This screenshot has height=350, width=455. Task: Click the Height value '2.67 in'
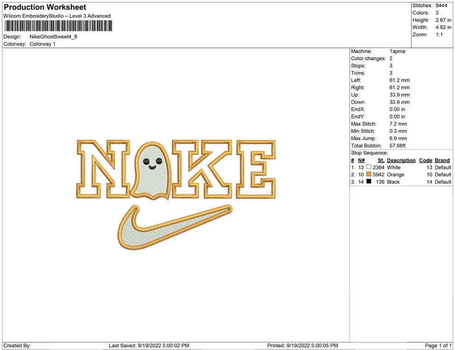tap(443, 20)
